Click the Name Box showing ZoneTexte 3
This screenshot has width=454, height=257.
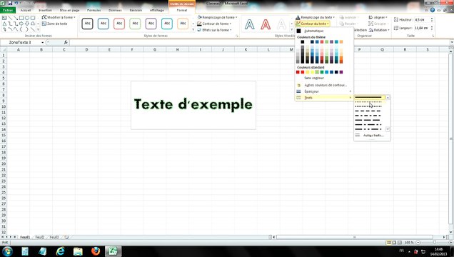point(22,43)
